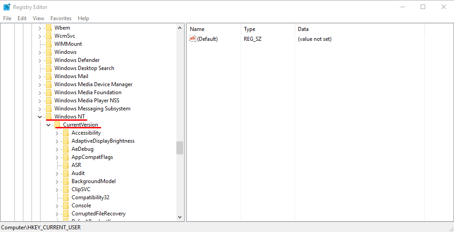Viewport: 454px width, 232px height.
Task: Click the AppCompatFlags folder icon
Action: pos(66,157)
